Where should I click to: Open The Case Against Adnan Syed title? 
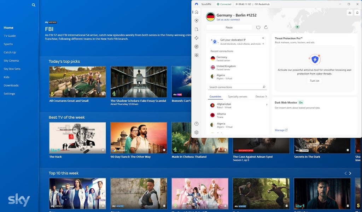click(252, 157)
